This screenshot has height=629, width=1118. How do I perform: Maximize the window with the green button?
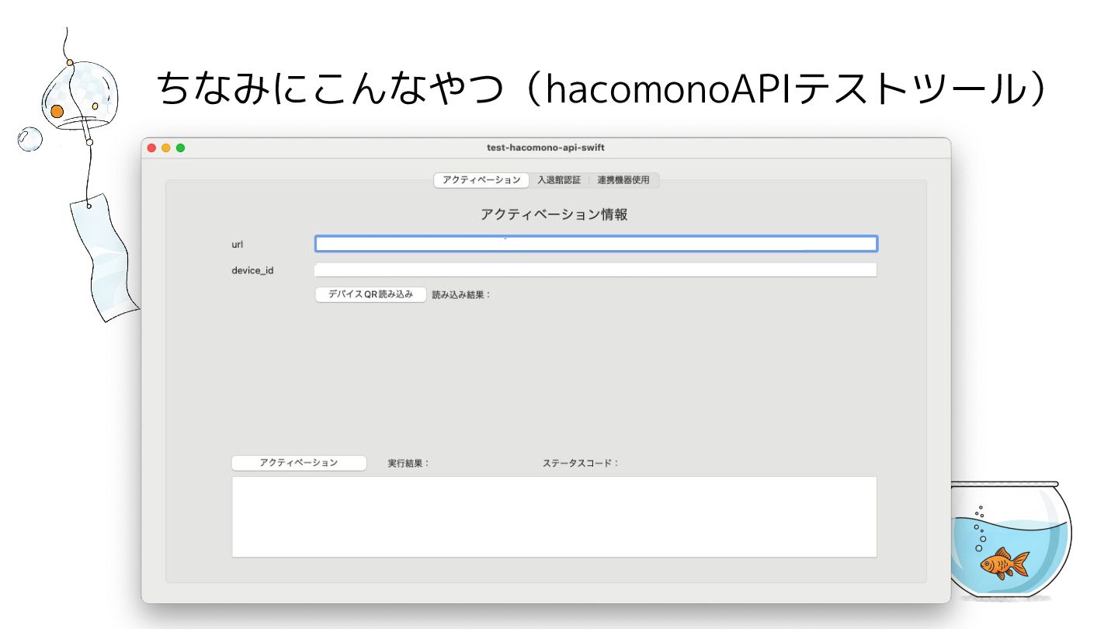181,148
